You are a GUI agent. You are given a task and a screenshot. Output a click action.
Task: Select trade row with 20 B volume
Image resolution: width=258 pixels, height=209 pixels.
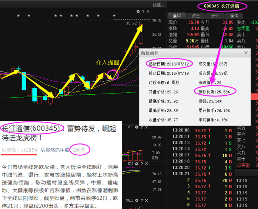(209, 180)
